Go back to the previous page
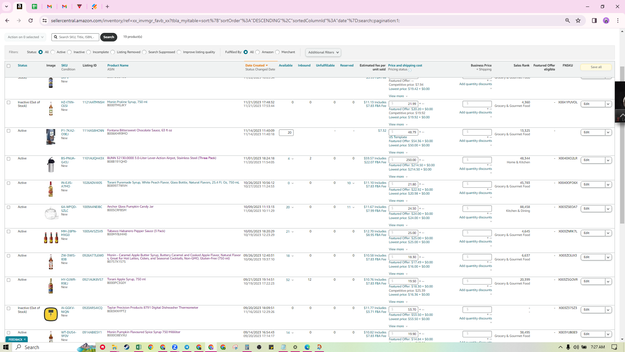 7,21
